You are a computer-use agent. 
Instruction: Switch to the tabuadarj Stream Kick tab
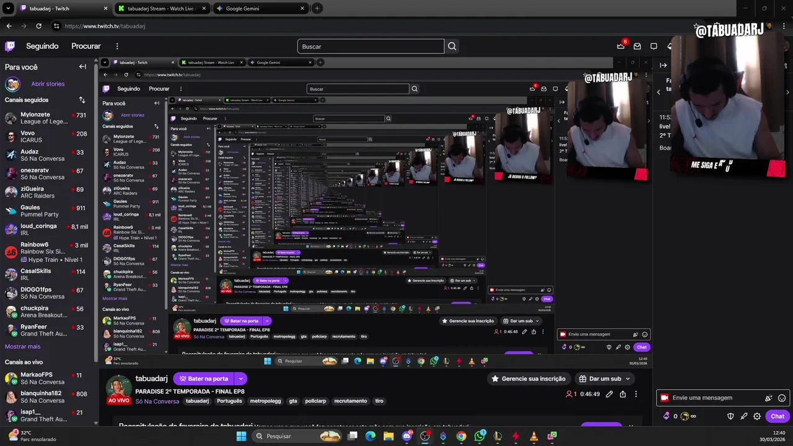pyautogui.click(x=162, y=9)
